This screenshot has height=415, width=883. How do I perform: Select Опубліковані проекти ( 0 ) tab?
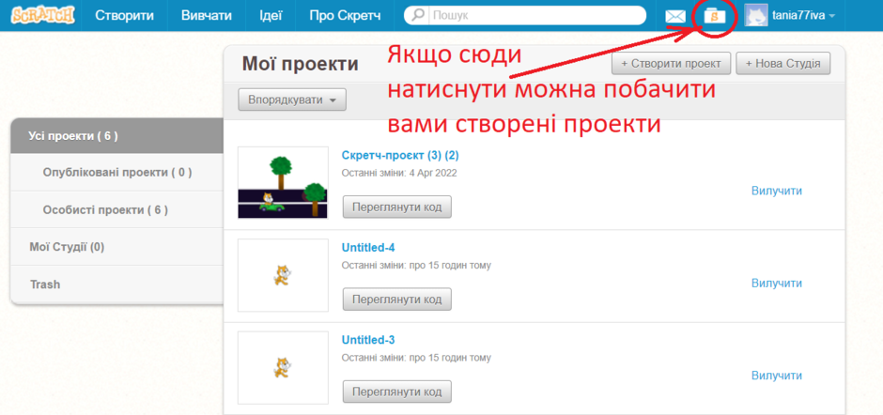click(x=117, y=173)
